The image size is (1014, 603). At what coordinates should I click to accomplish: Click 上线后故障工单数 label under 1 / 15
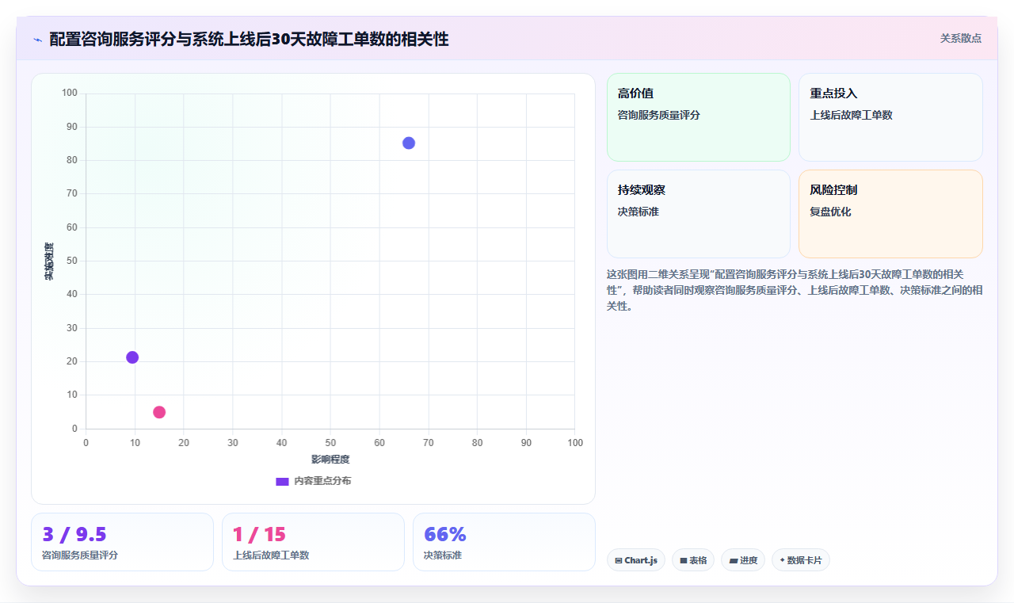(271, 555)
